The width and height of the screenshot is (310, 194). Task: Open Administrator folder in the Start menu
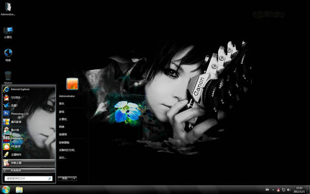(x=67, y=96)
